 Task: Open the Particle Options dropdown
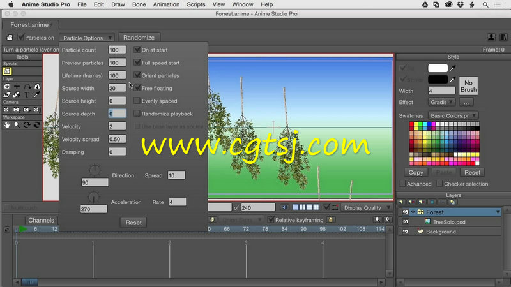87,38
